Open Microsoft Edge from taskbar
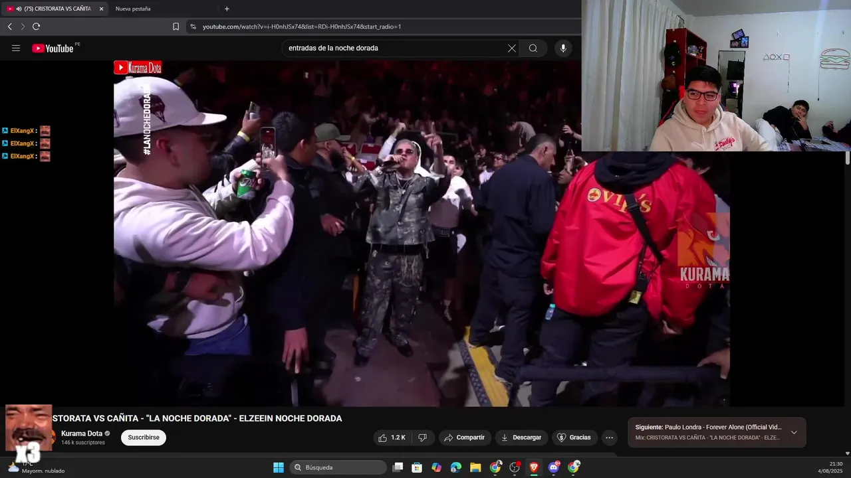Screen dimensions: 851x478 (x=456, y=467)
